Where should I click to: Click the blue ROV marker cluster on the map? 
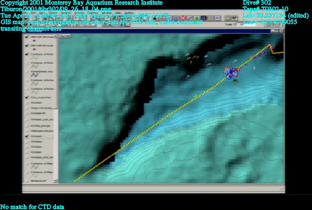click(229, 73)
